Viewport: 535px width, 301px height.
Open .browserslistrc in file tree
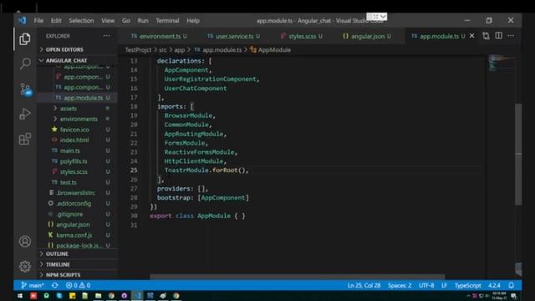pyautogui.click(x=75, y=193)
